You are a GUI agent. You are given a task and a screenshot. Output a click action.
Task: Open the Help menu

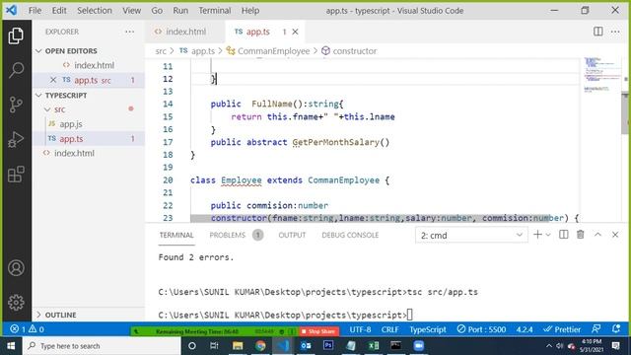pyautogui.click(x=249, y=11)
